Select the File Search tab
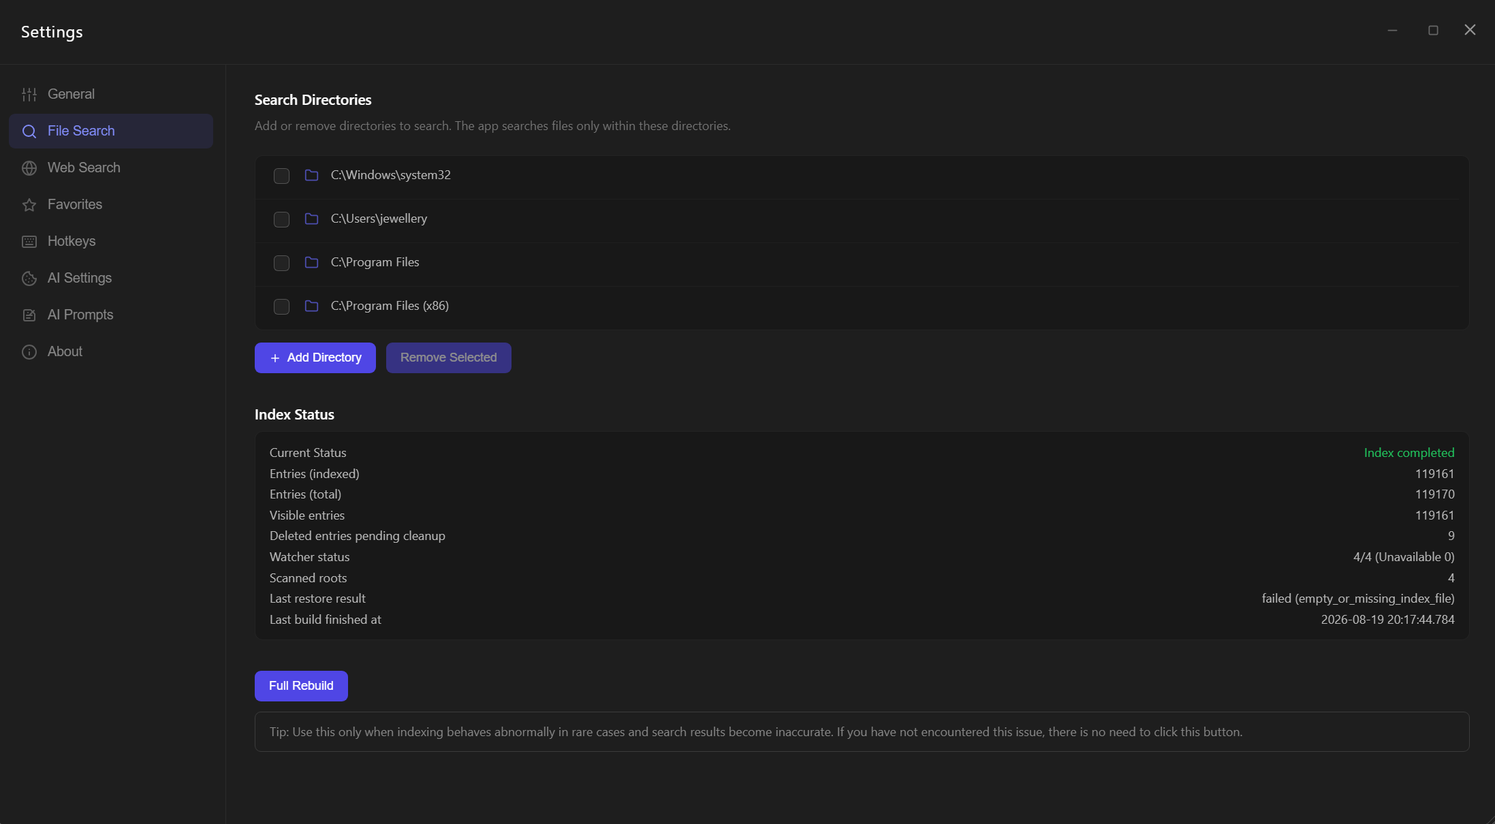Image resolution: width=1495 pixels, height=824 pixels. [111, 131]
